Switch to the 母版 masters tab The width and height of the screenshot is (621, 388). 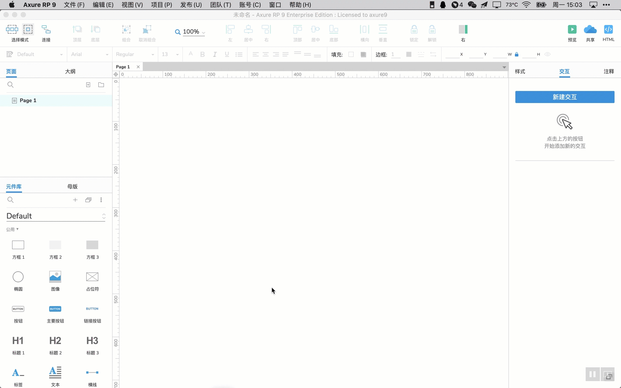click(72, 187)
